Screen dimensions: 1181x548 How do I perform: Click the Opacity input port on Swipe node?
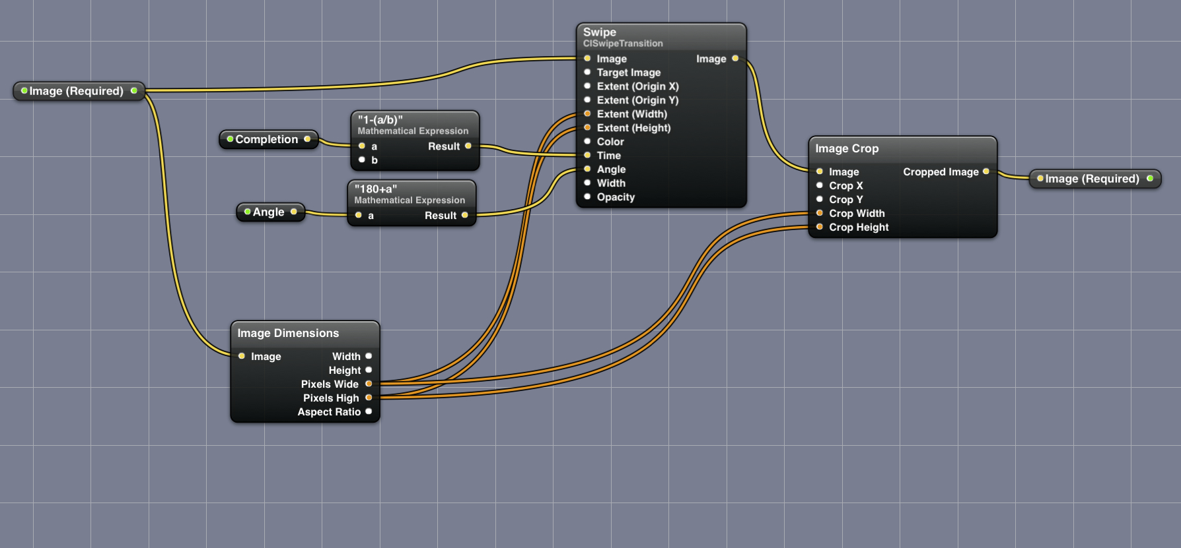587,197
